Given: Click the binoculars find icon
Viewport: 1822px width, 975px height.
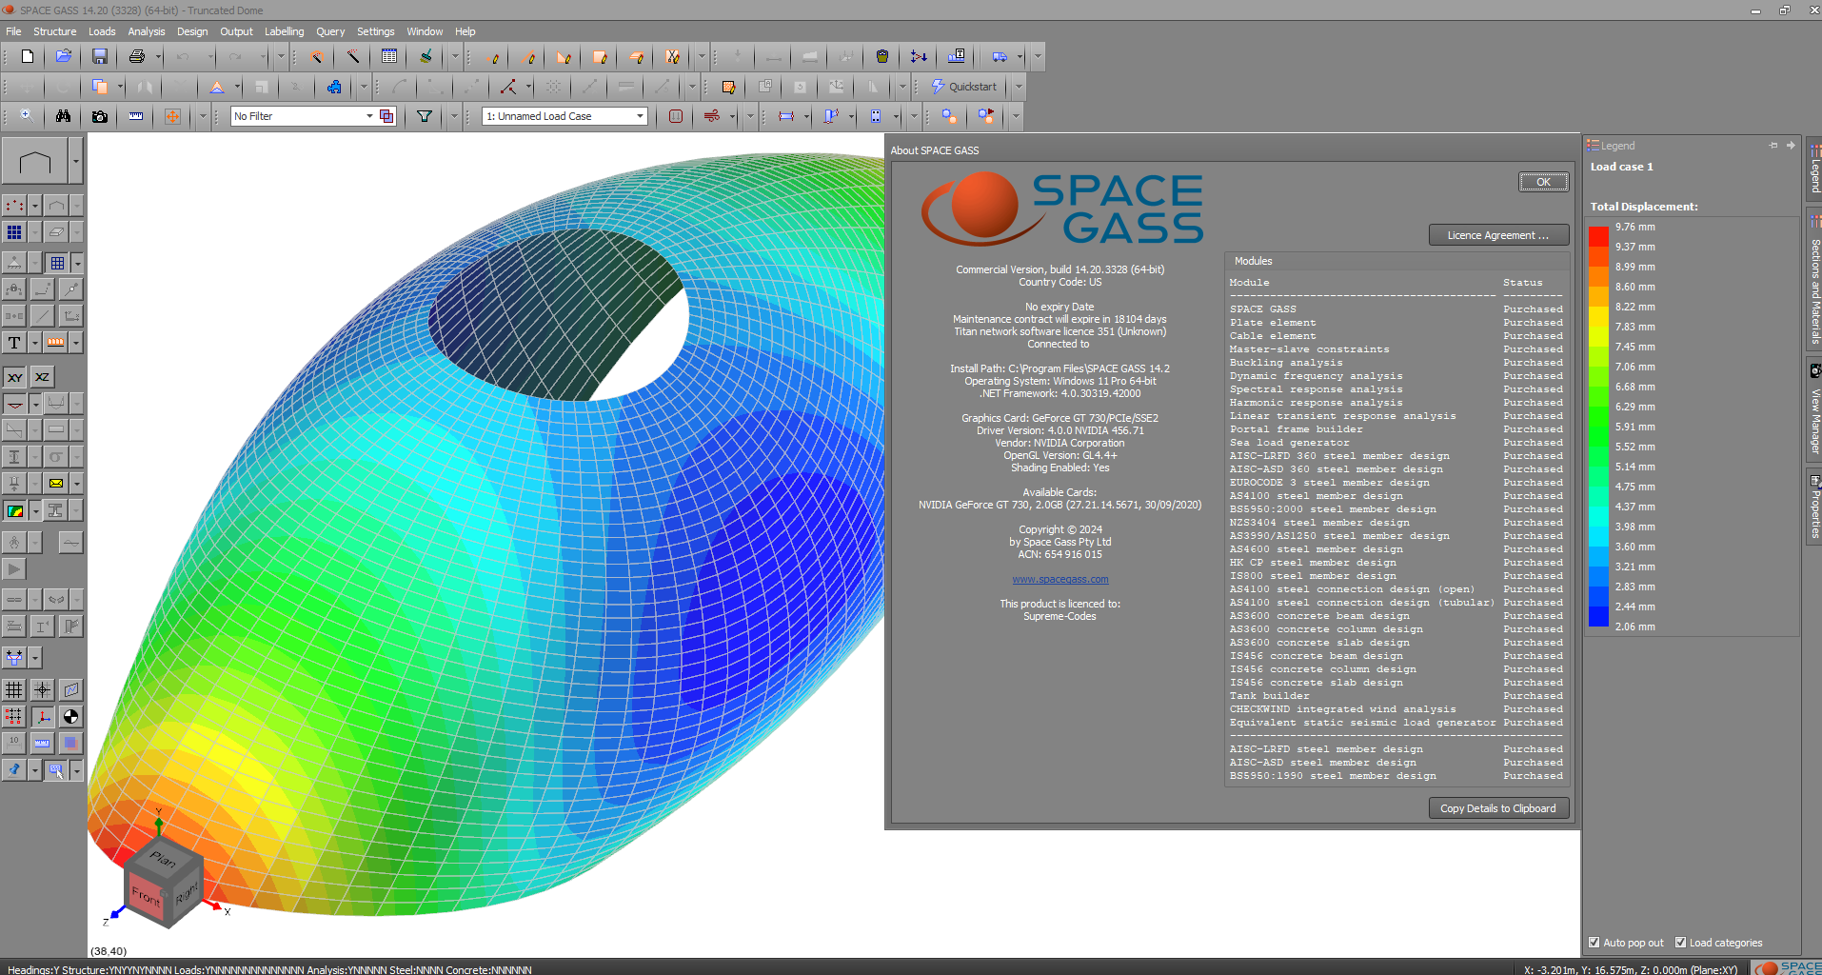Looking at the screenshot, I should tap(63, 116).
